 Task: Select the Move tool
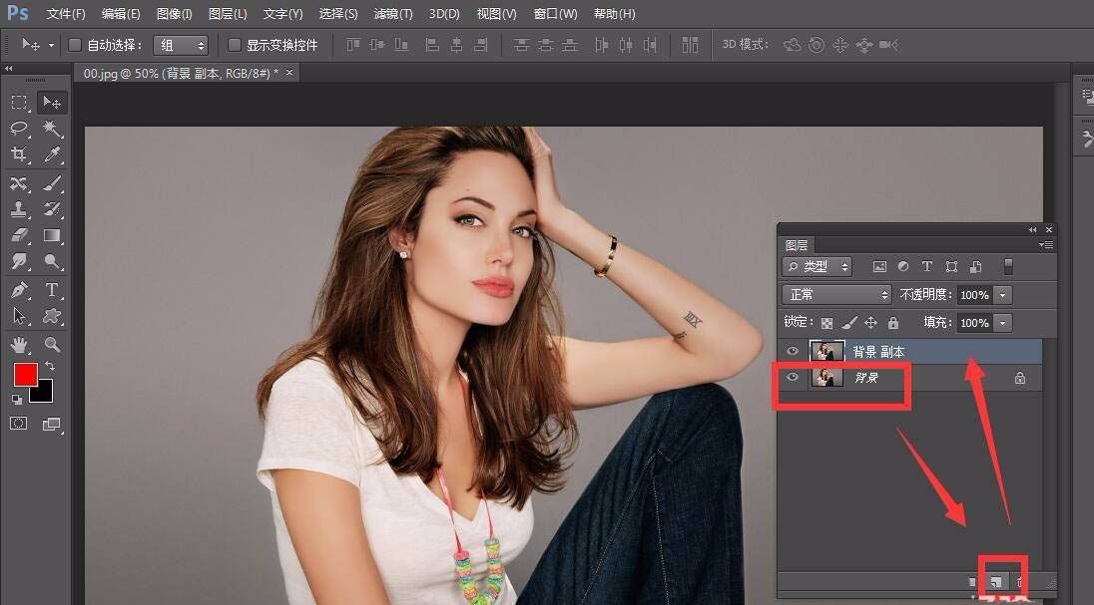[50, 102]
